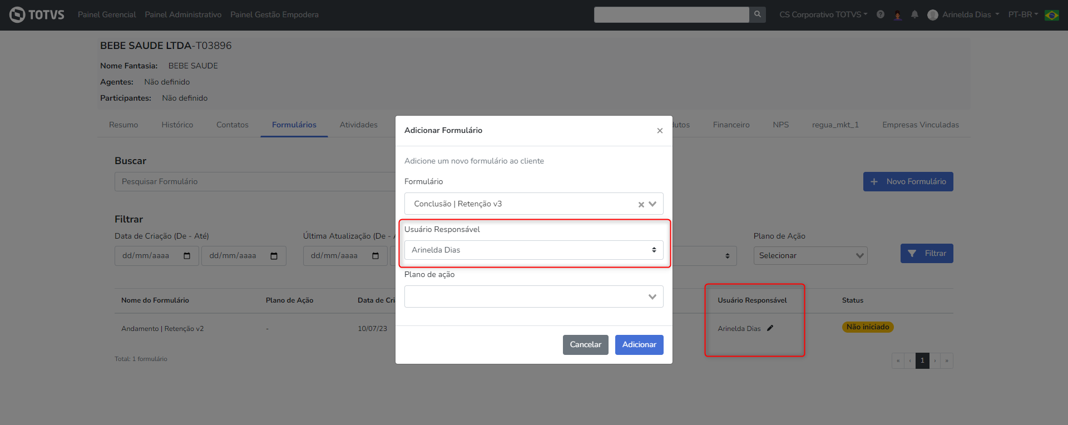1068x425 pixels.
Task: Click the TOTVS logo
Action: click(x=37, y=14)
